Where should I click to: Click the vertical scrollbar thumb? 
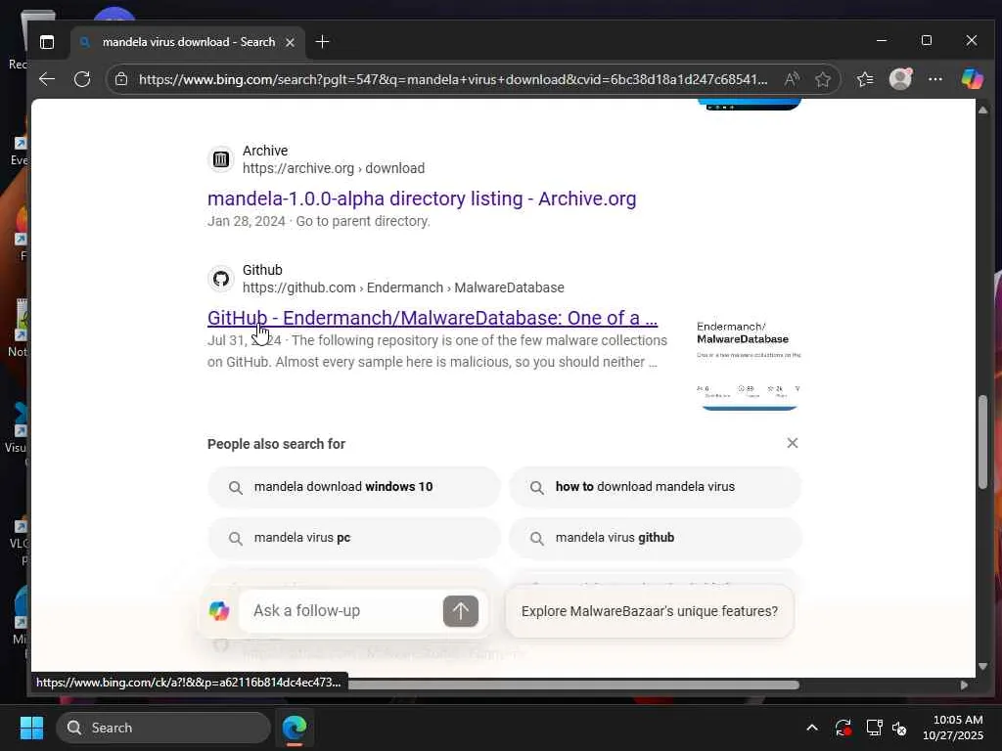tap(982, 442)
